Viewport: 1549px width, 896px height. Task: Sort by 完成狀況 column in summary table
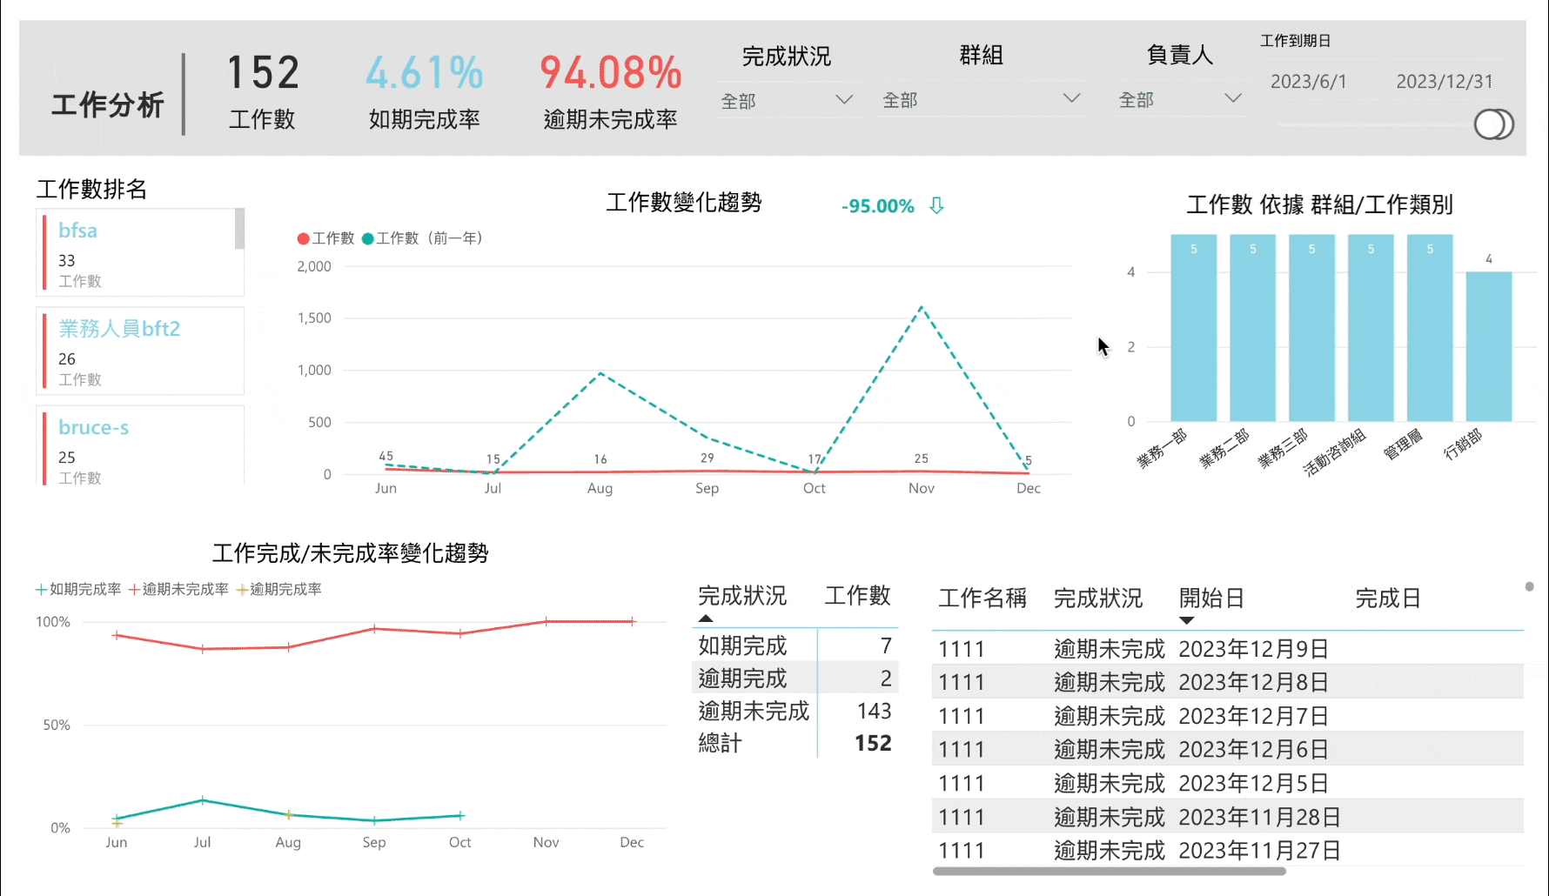[742, 596]
